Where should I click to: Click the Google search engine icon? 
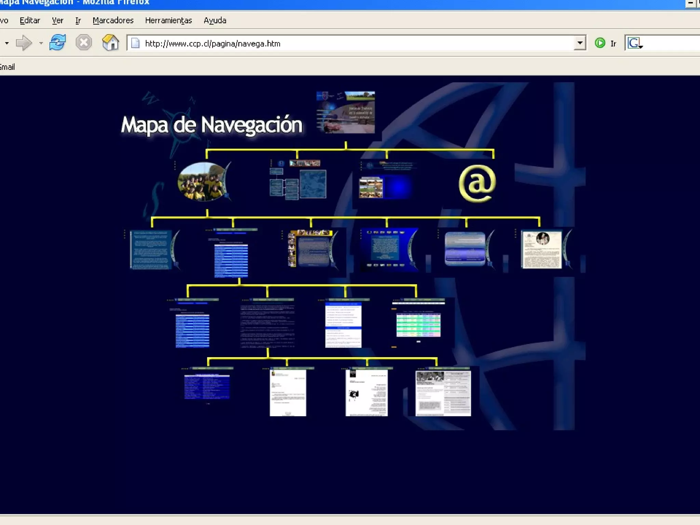(x=634, y=43)
